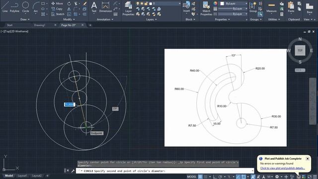Switch to the Layout2 tab
Screen dimensions: 318x179
click(x=37, y=176)
